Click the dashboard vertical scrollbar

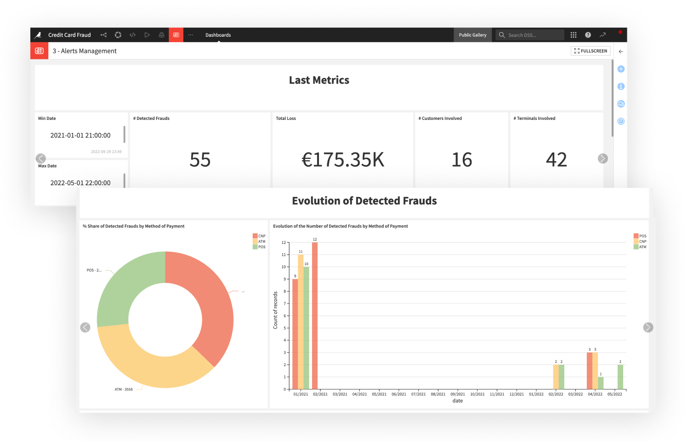coord(613,98)
